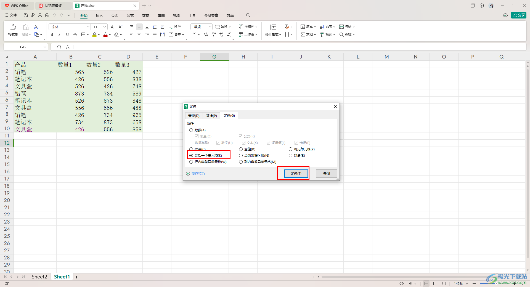530x287 pixels.
Task: Select the 行内容差异单元格(W) radio button
Action: (x=191, y=162)
